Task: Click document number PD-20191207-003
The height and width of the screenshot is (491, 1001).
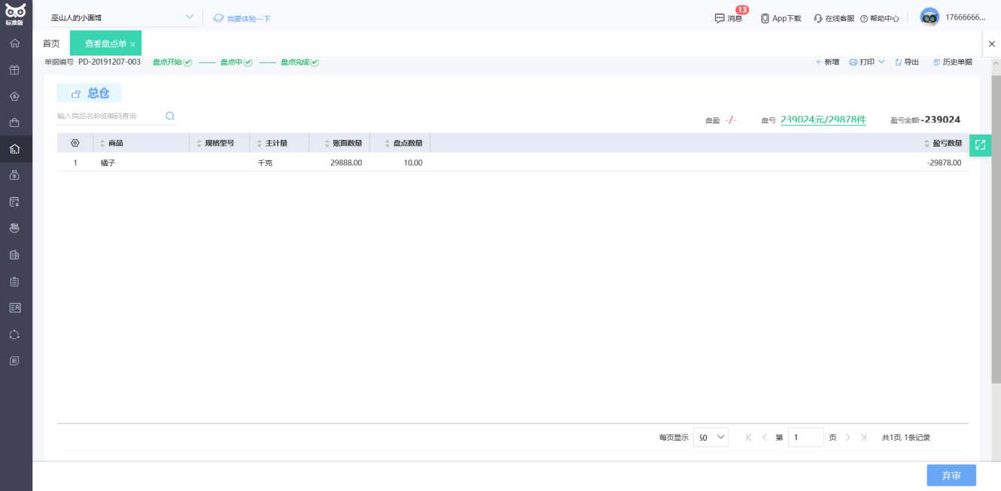Action: point(109,62)
